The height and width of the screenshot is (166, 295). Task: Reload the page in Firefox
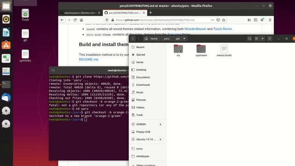point(75,20)
